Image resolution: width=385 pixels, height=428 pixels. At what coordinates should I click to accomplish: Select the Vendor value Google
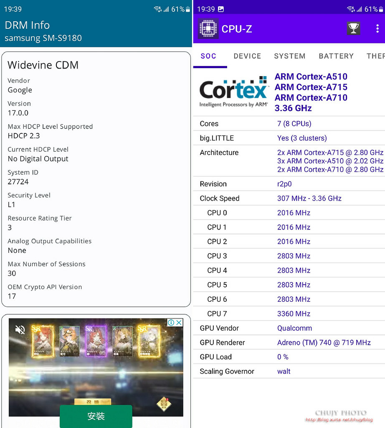[20, 90]
